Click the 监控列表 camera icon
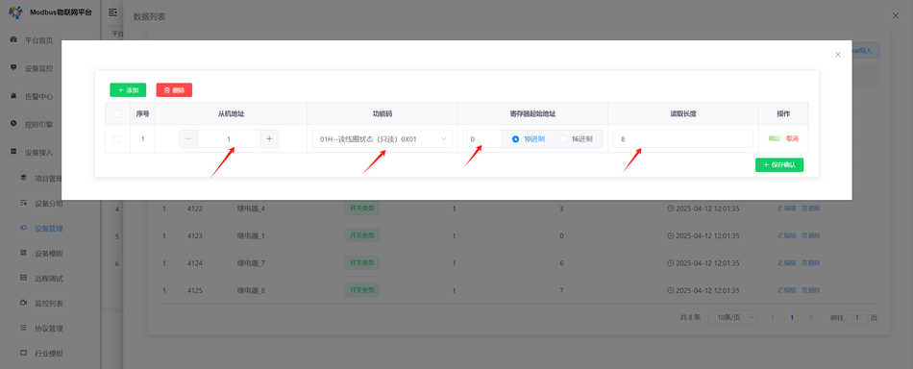913x369 pixels. 23,304
